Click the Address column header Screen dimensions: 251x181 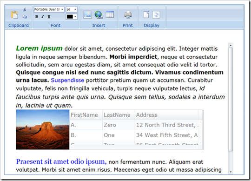166,115
